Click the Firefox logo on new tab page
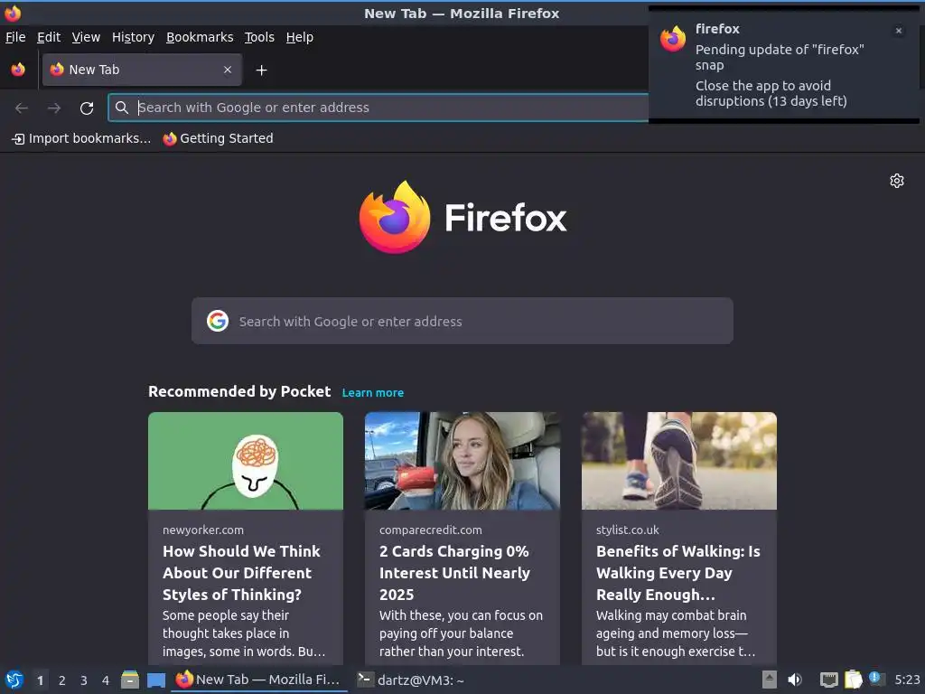 462,217
